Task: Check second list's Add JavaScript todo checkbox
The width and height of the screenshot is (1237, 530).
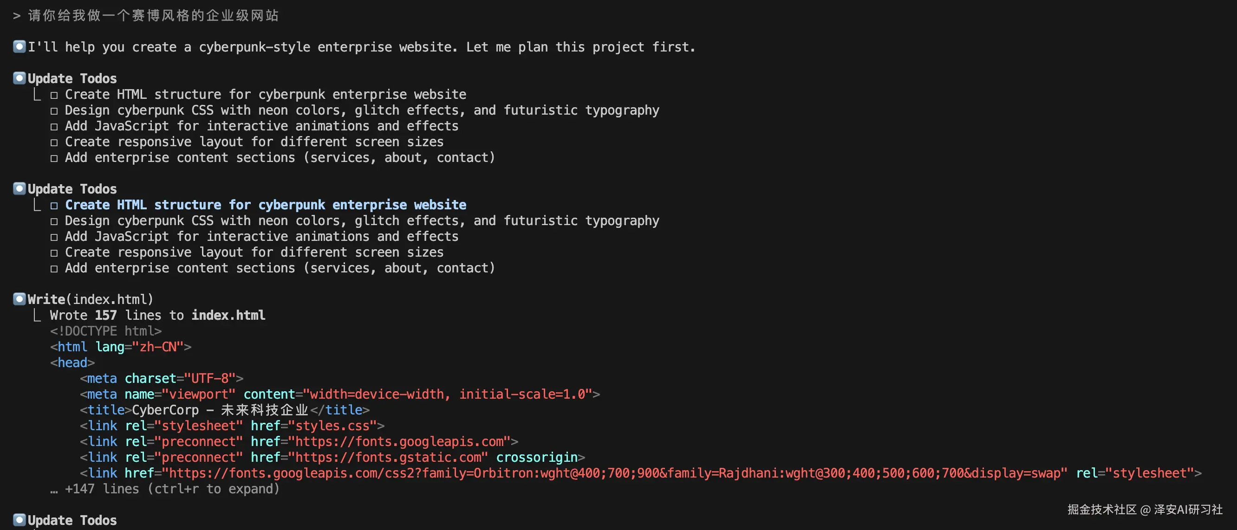Action: pyautogui.click(x=54, y=237)
